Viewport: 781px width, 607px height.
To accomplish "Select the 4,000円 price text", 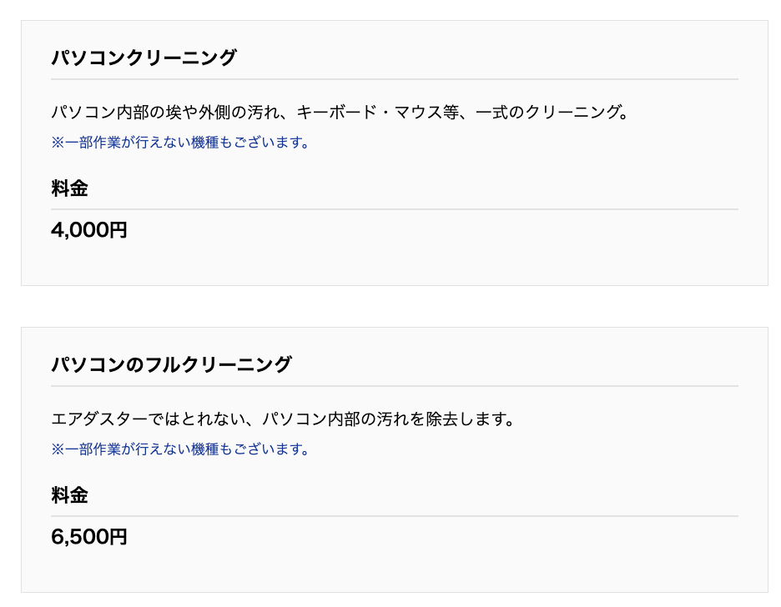I will point(89,230).
